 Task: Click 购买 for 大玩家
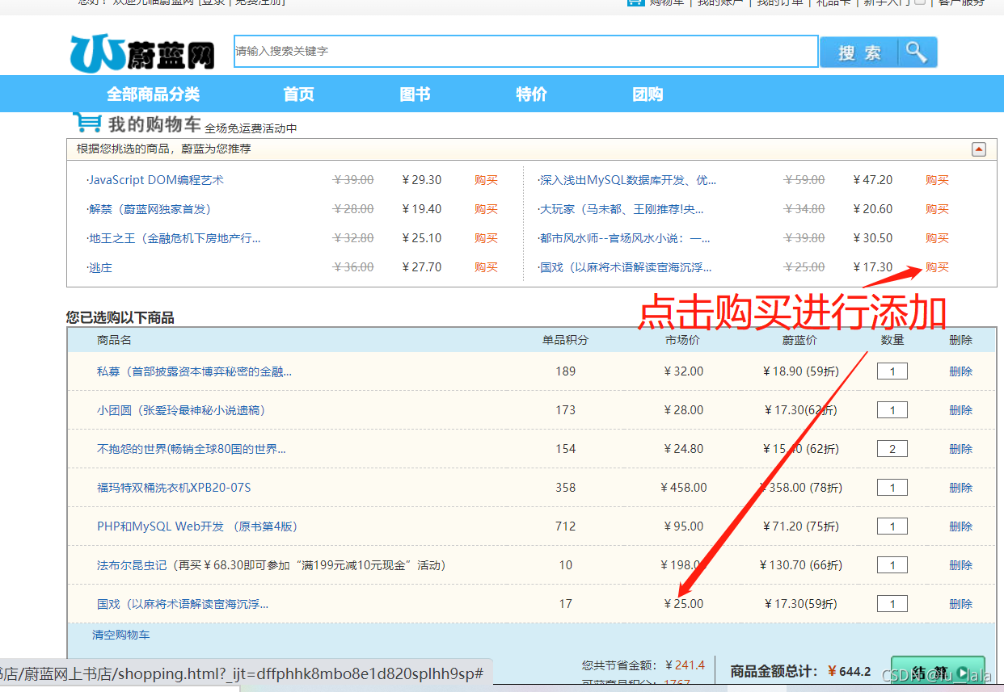pyautogui.click(x=937, y=209)
